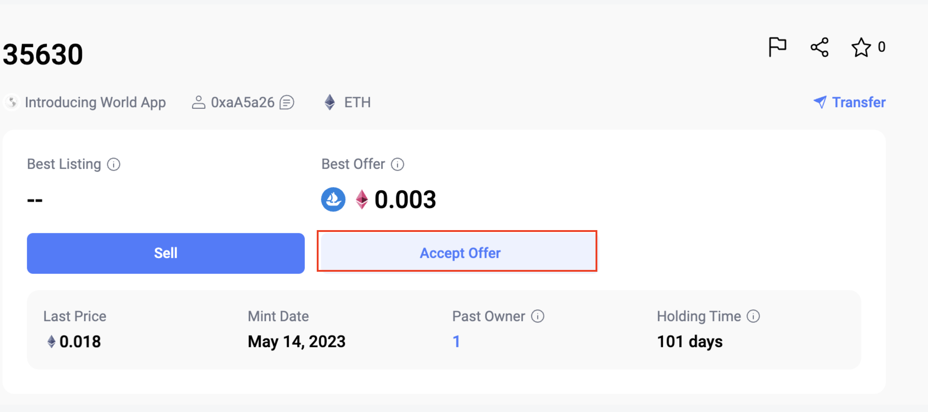Viewport: 928px width, 412px height.
Task: Favorite the item with star icon
Action: click(861, 47)
